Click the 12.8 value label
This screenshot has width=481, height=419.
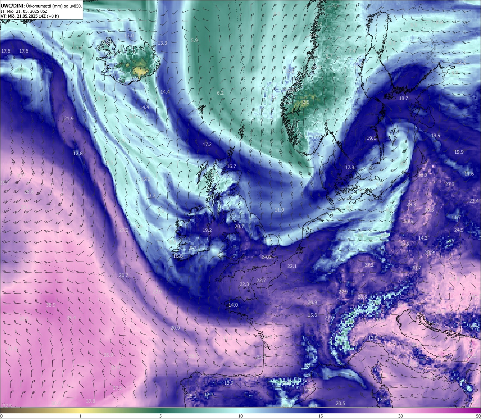(78, 153)
